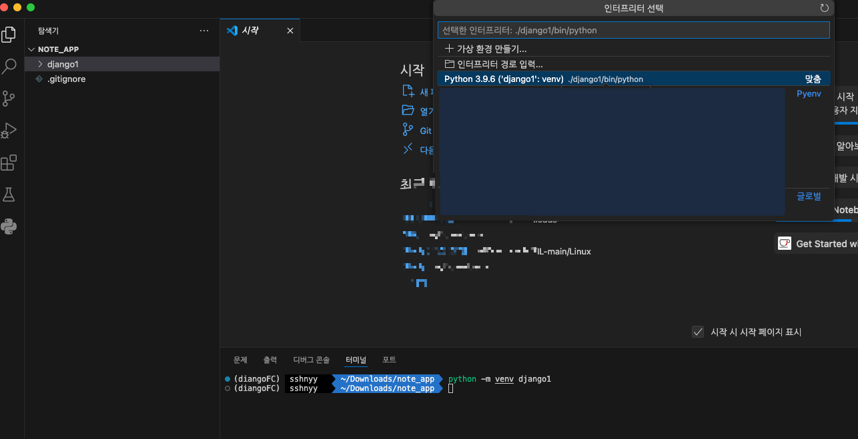This screenshot has height=439, width=858.
Task: Click the Git clone icon under 시작
Action: click(x=408, y=130)
